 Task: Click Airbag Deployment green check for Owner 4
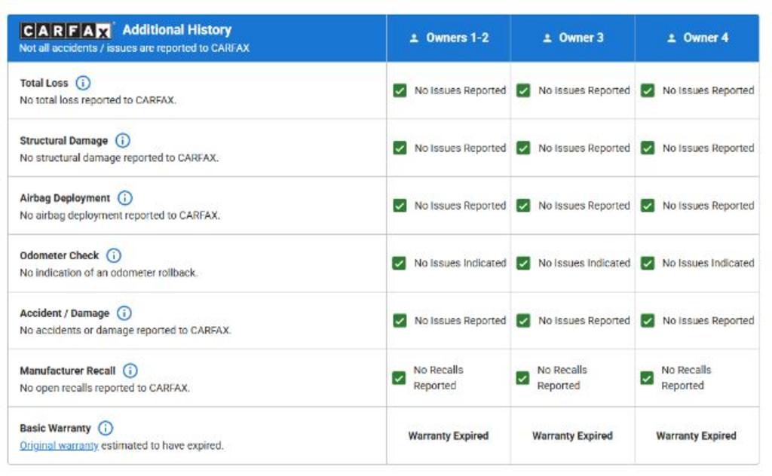(648, 206)
